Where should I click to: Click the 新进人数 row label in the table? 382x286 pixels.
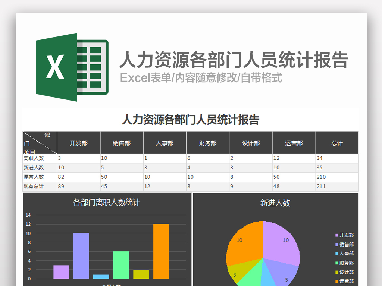(x=34, y=168)
